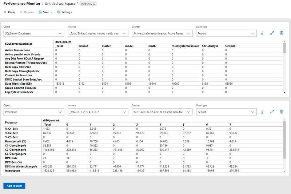The height and width of the screenshot is (194, 291).
Task: Open the SQLServer:Databases object dropdown
Action: (34, 33)
